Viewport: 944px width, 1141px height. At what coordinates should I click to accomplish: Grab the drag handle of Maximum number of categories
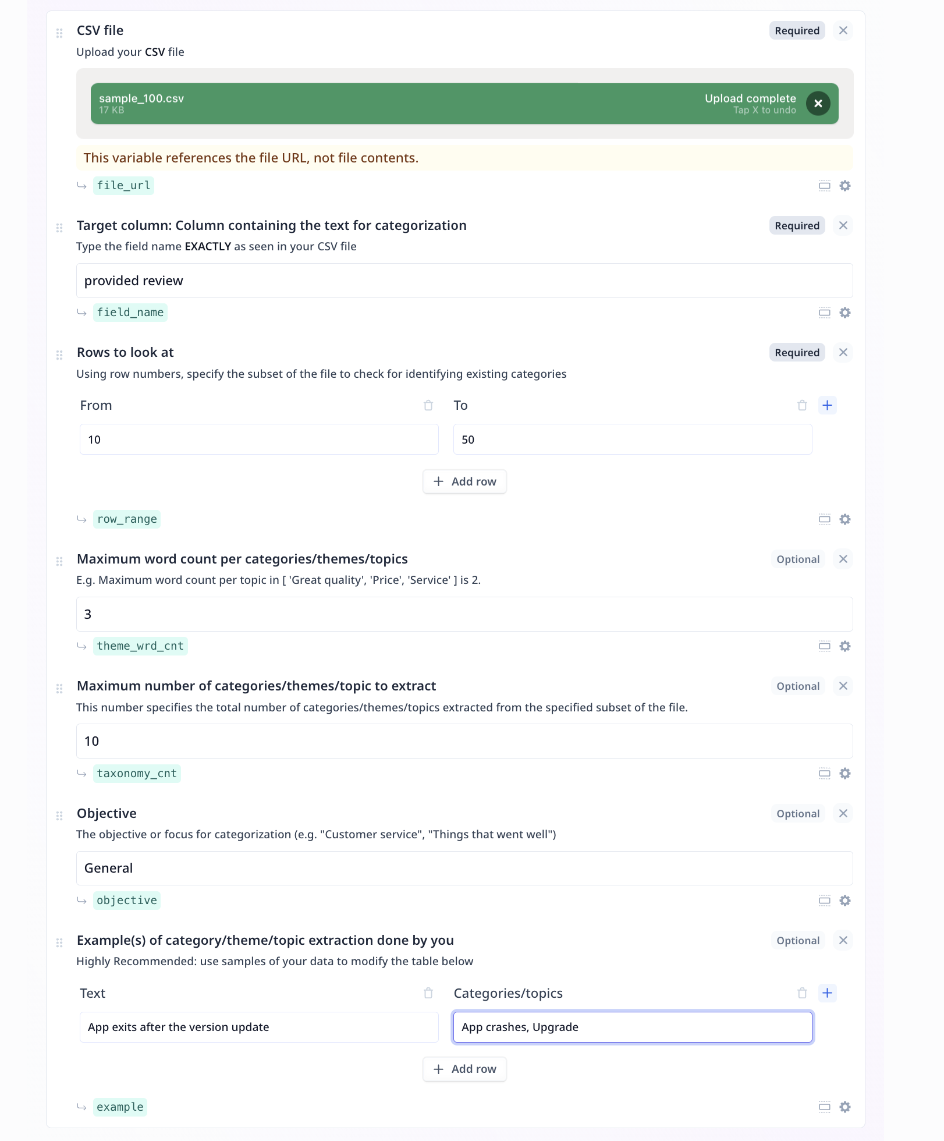point(59,689)
